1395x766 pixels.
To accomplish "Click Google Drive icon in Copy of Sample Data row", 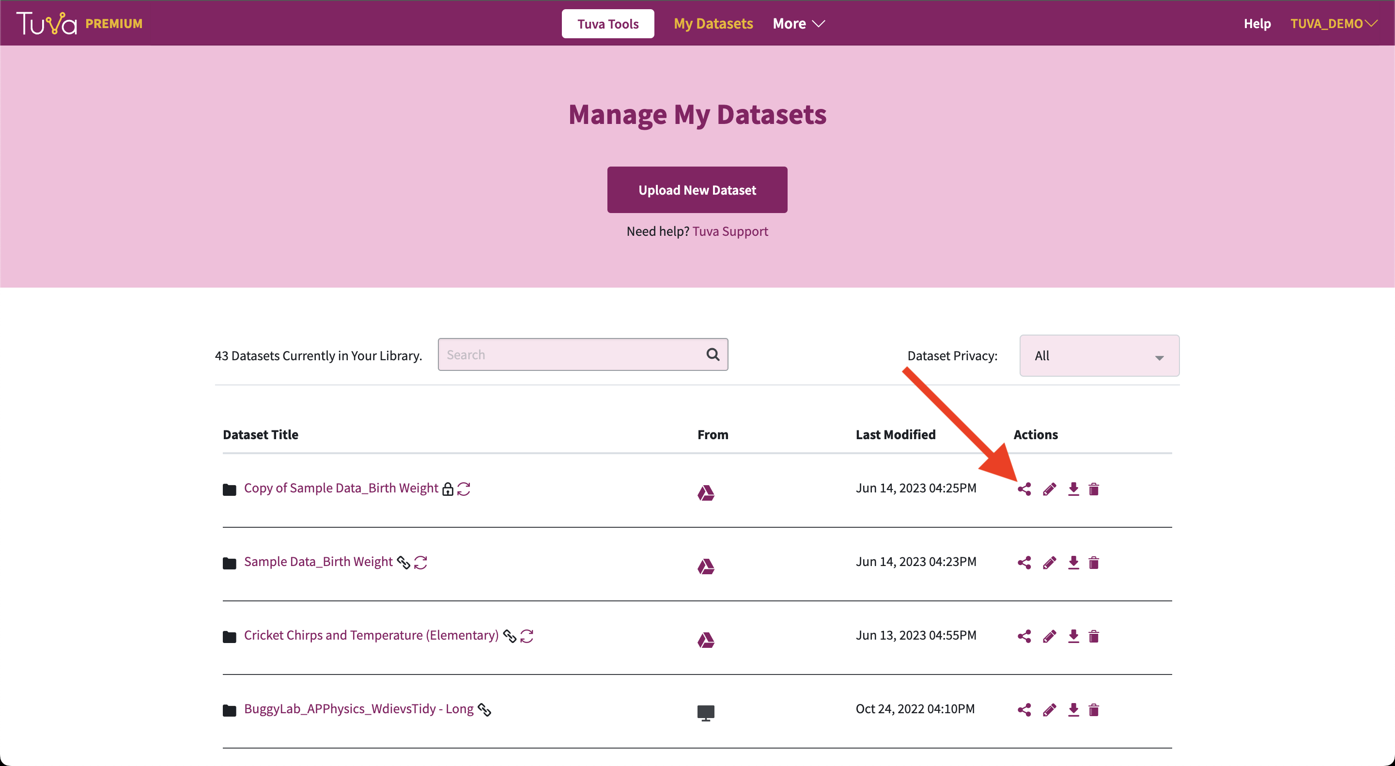I will point(706,492).
